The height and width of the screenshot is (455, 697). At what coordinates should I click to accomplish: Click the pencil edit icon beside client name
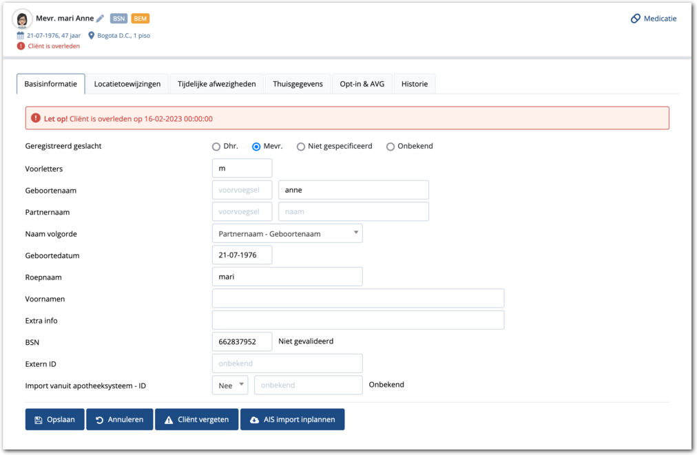click(x=101, y=19)
